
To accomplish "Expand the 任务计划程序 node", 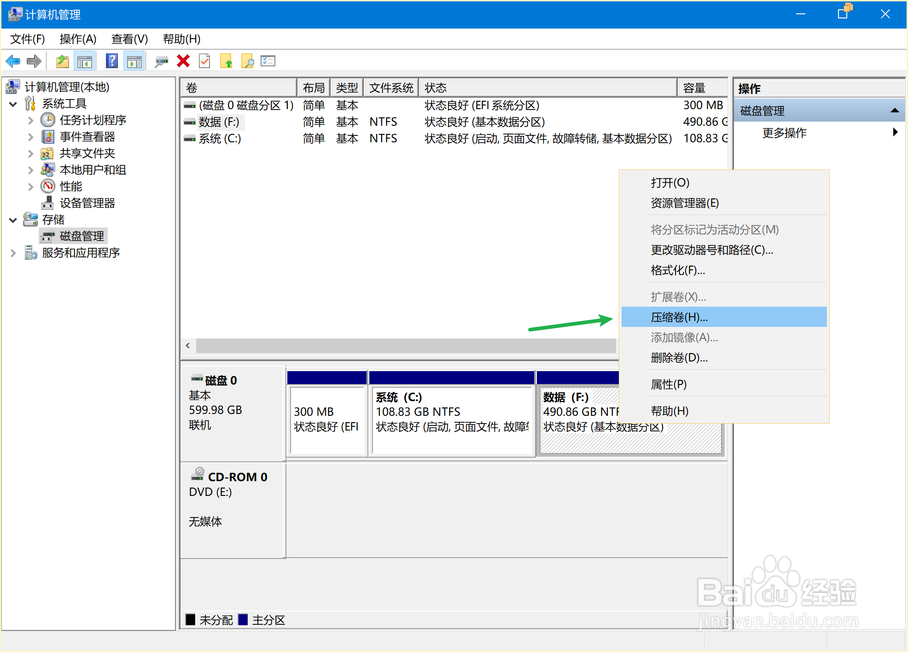I will click(30, 121).
